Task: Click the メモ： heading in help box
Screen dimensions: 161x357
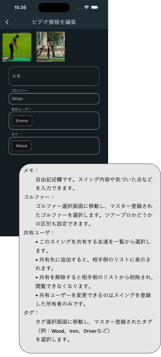Action: [x=31, y=170]
